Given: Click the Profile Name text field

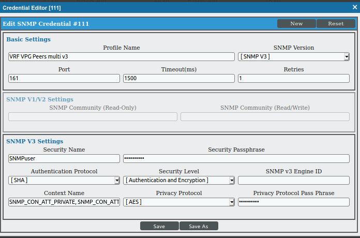Looking at the screenshot, I should [x=122, y=57].
